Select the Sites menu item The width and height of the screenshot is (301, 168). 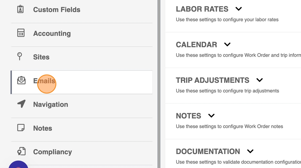point(41,57)
